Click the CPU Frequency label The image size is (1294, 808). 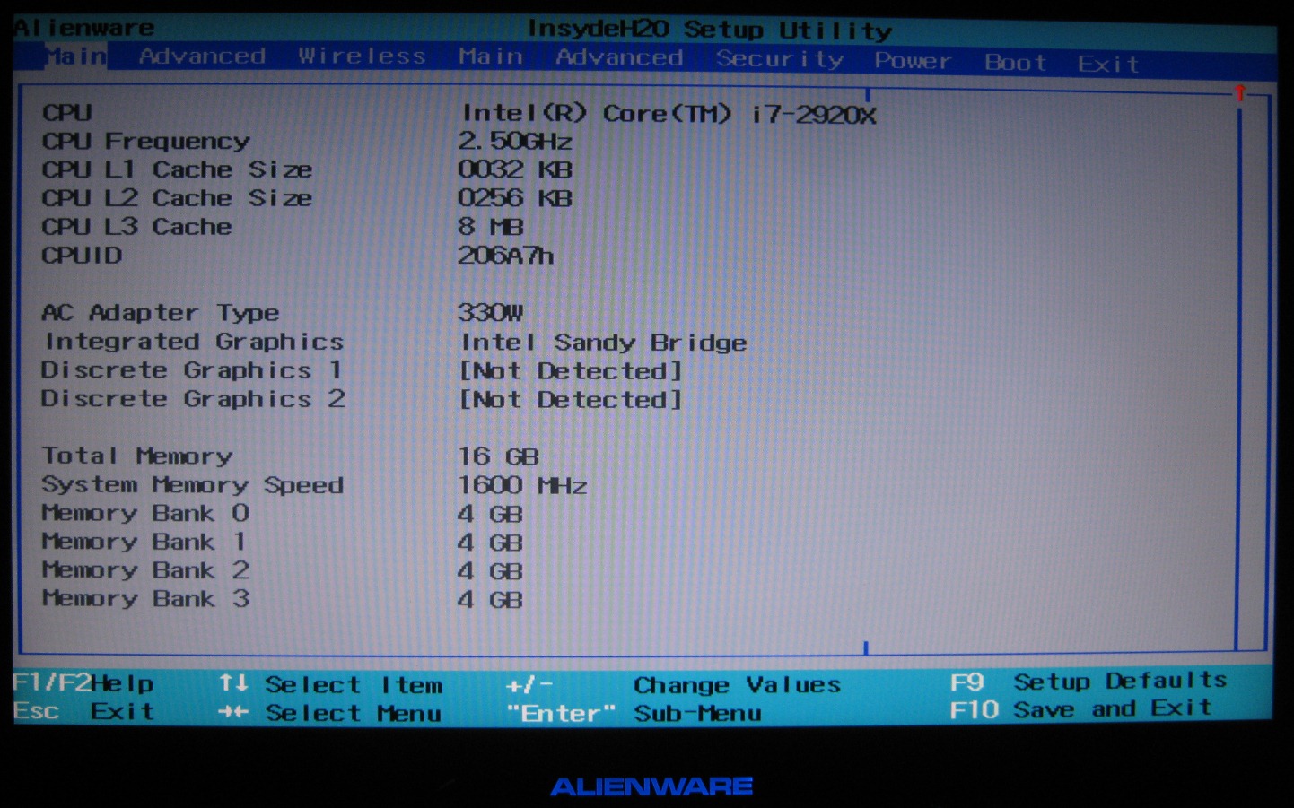click(x=145, y=141)
